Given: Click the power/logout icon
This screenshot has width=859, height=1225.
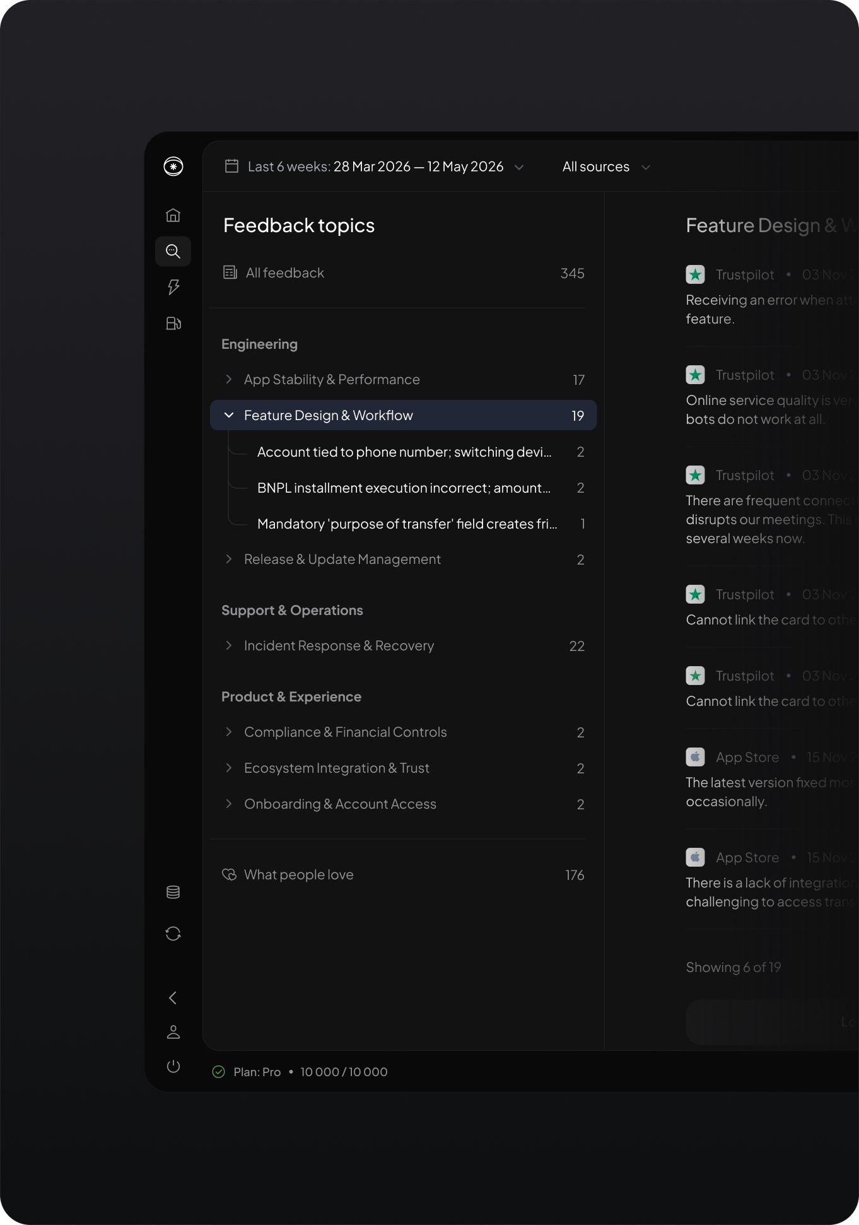Looking at the screenshot, I should (x=173, y=1066).
